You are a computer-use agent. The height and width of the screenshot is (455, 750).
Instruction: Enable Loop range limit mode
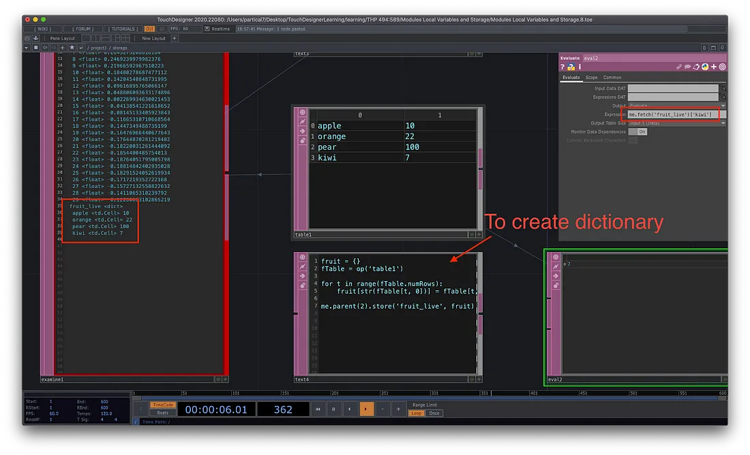416,413
